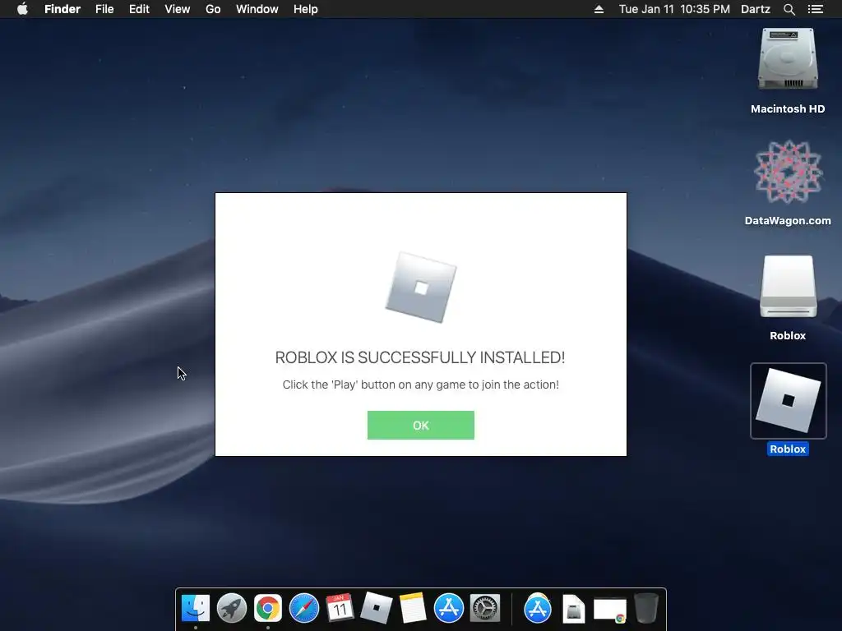Click the date and time in menu bar
Viewport: 842px width, 631px height.
pyautogui.click(x=674, y=9)
